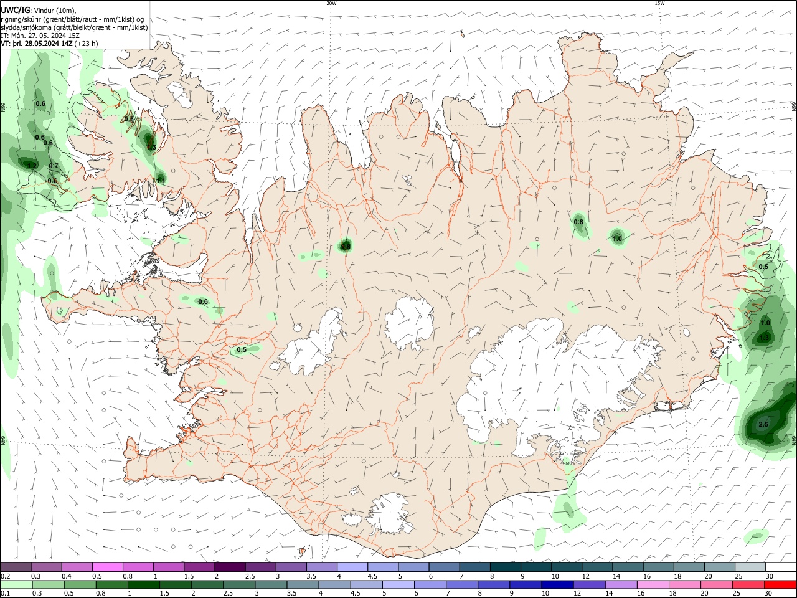
Task: Click the '0.8' precipitation value in the northeast highlands
Action: click(578, 222)
